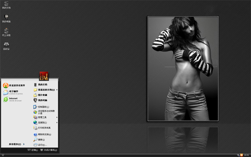Select 搜索 in the start menu
The width and height of the screenshot is (251, 157).
pyautogui.click(x=39, y=140)
